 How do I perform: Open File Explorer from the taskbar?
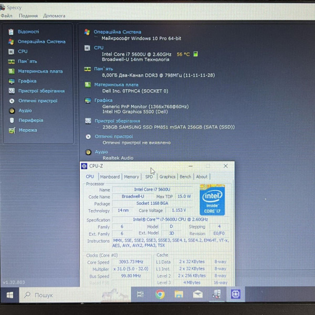point(178,295)
